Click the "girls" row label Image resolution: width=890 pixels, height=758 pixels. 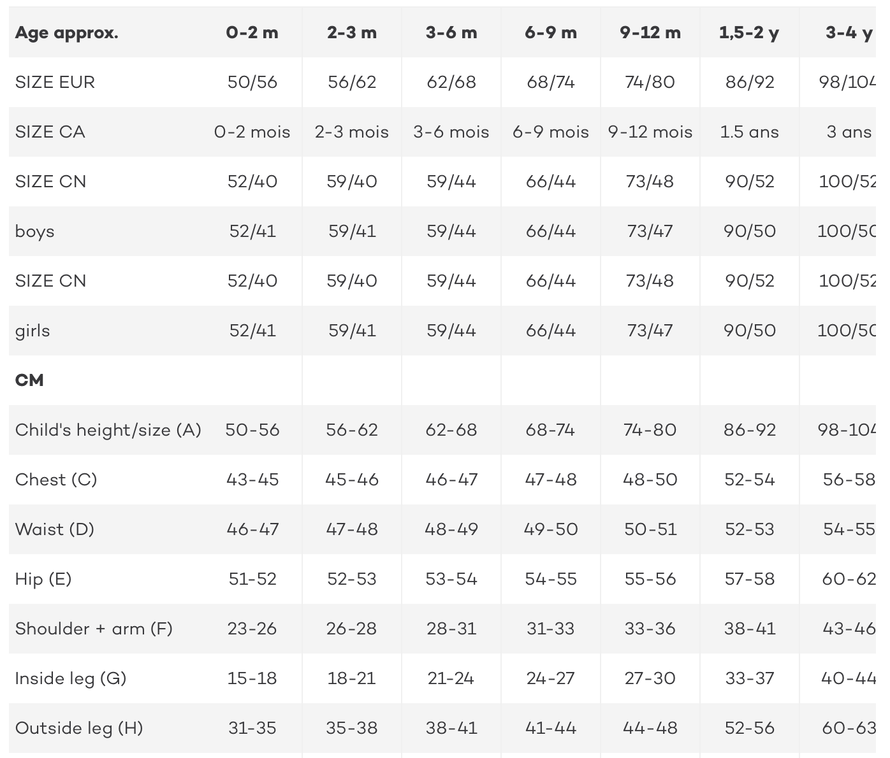(33, 331)
